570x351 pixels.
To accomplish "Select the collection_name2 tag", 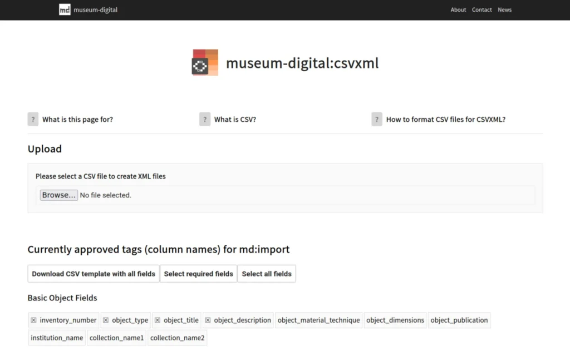I will pyautogui.click(x=178, y=338).
